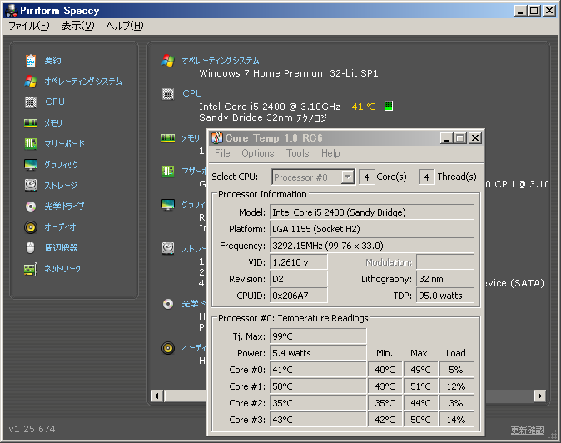Open the メモリ link in sidebar
Image resolution: width=561 pixels, height=443 pixels.
tap(53, 123)
